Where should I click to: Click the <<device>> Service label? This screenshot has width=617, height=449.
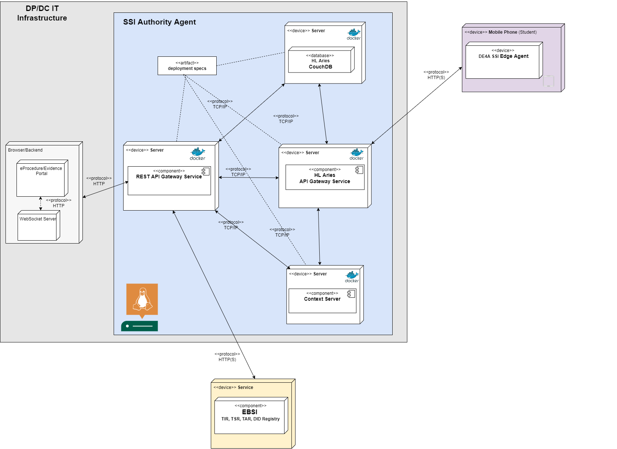coord(233,387)
